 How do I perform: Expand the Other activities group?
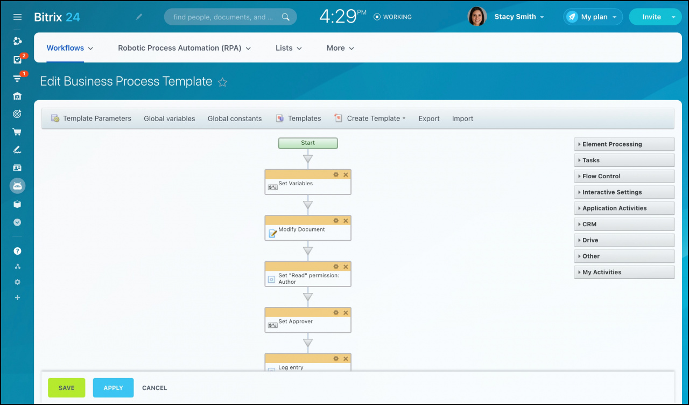click(624, 256)
